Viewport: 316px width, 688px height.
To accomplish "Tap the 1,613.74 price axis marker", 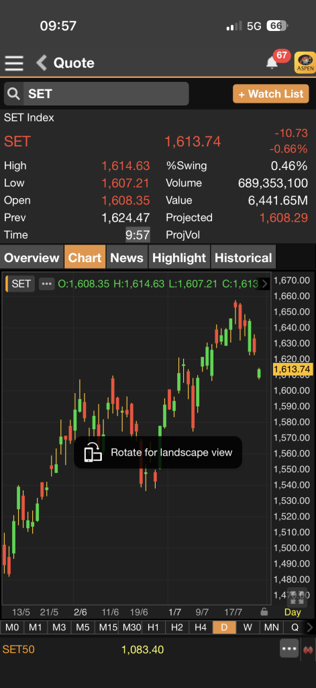I will 292,370.
